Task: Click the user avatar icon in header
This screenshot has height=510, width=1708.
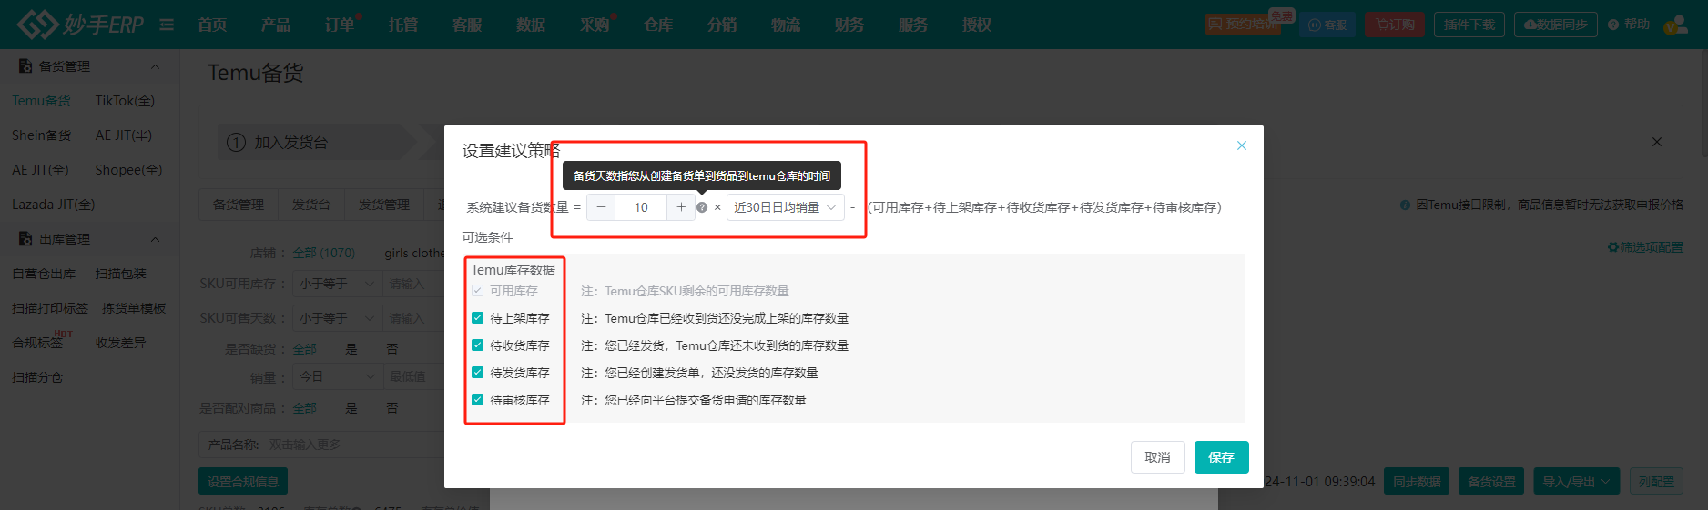Action: click(1675, 25)
